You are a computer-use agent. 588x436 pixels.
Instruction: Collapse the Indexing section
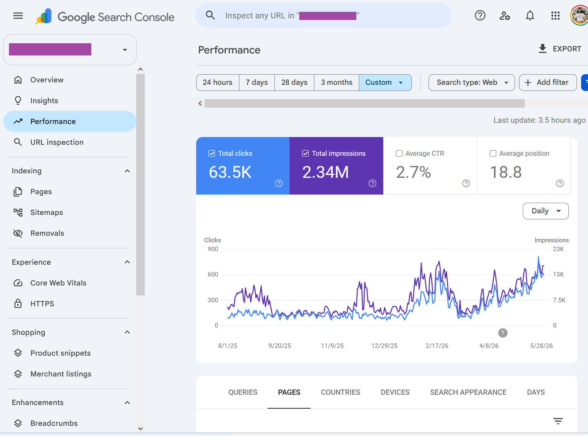(x=127, y=171)
